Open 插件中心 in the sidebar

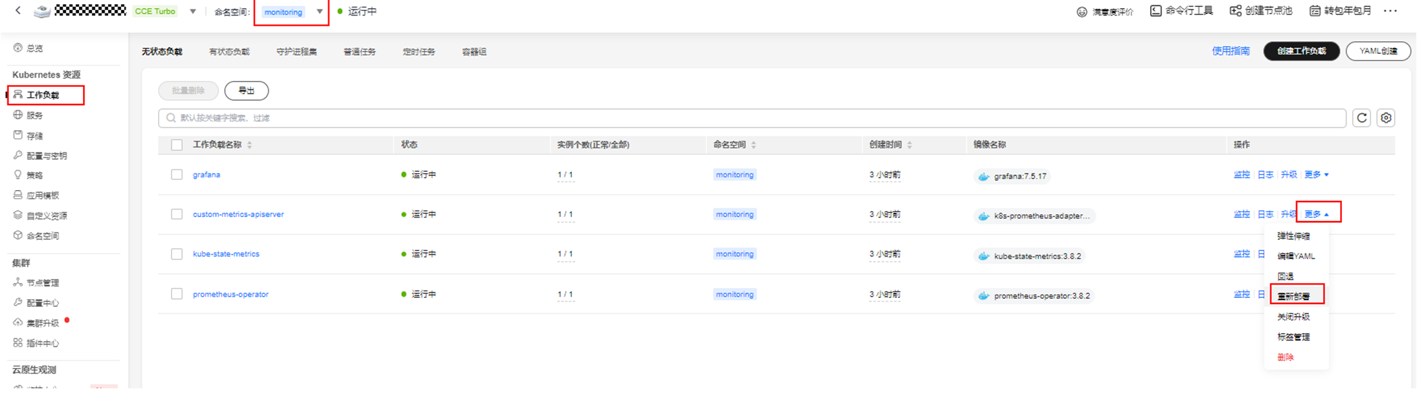[x=42, y=344]
